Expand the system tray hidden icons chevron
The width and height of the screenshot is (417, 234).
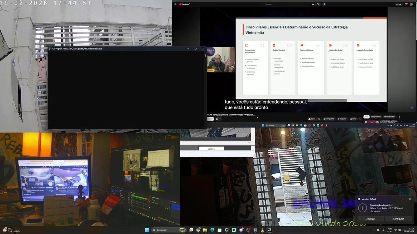[x=373, y=230]
